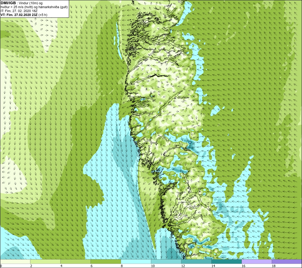Click the 16–18 m/s light purple legend swatch
This screenshot has height=268, width=302.
[x=257, y=261]
